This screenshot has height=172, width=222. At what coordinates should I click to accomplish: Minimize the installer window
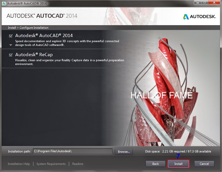[198, 3]
